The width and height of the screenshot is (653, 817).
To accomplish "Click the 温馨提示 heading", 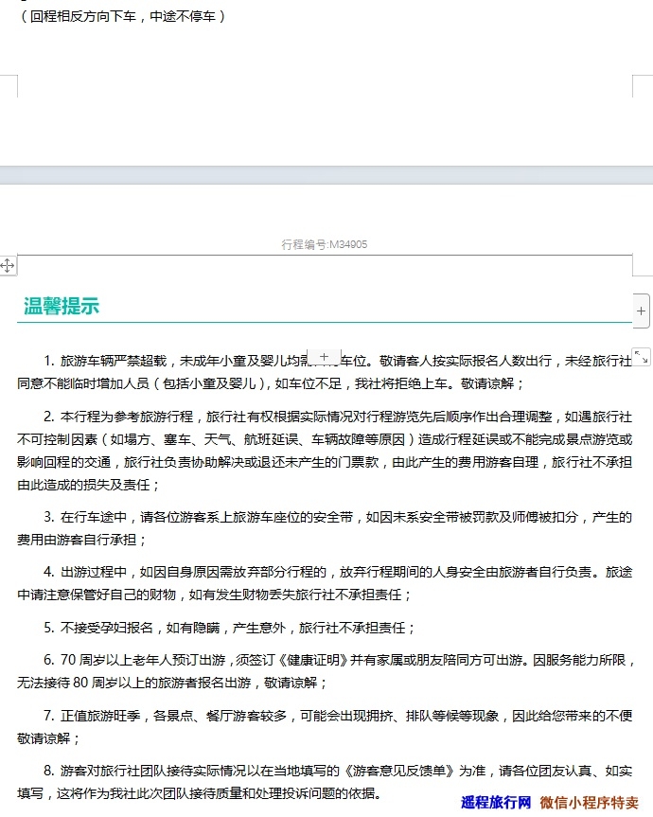I will [x=62, y=306].
